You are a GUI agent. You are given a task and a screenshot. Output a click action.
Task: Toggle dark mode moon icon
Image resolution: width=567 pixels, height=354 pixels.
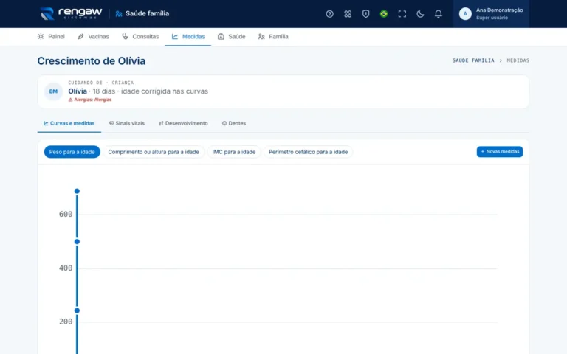coord(420,14)
